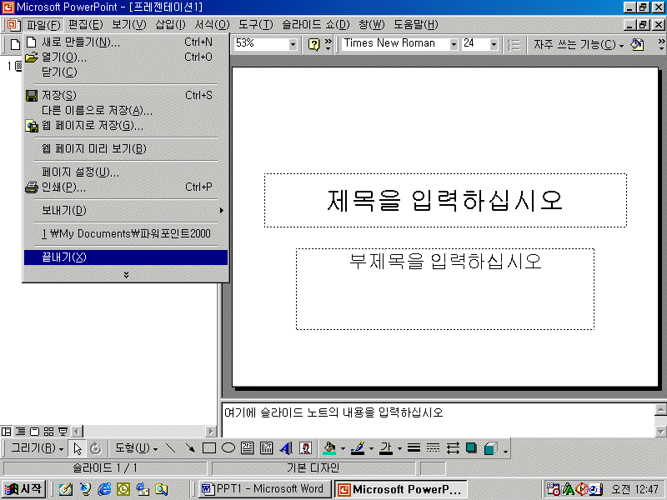Switch to Outline view
The height and width of the screenshot is (500, 667).
click(x=20, y=432)
